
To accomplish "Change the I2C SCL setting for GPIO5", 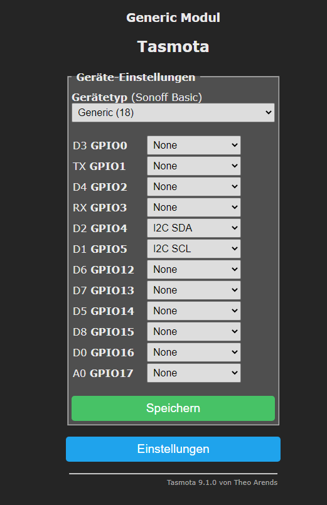I will (193, 248).
